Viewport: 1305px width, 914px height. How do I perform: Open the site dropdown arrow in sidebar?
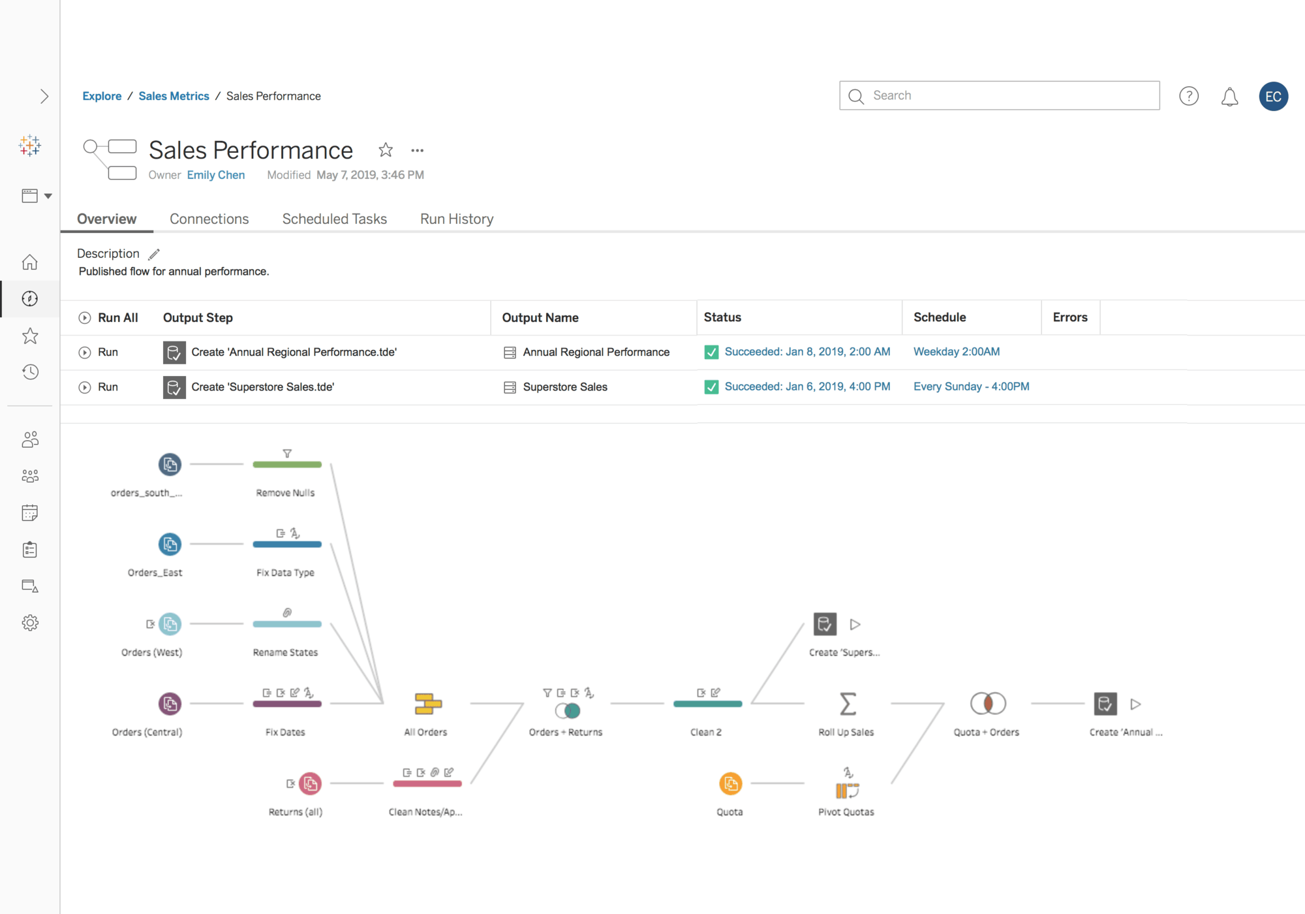(x=48, y=196)
